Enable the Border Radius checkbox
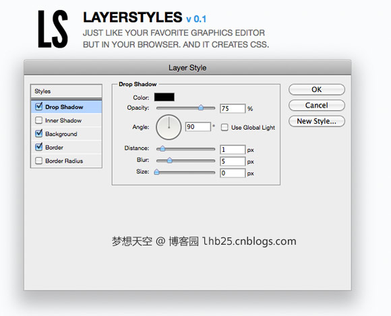Image resolution: width=391 pixels, height=316 pixels. click(x=38, y=161)
